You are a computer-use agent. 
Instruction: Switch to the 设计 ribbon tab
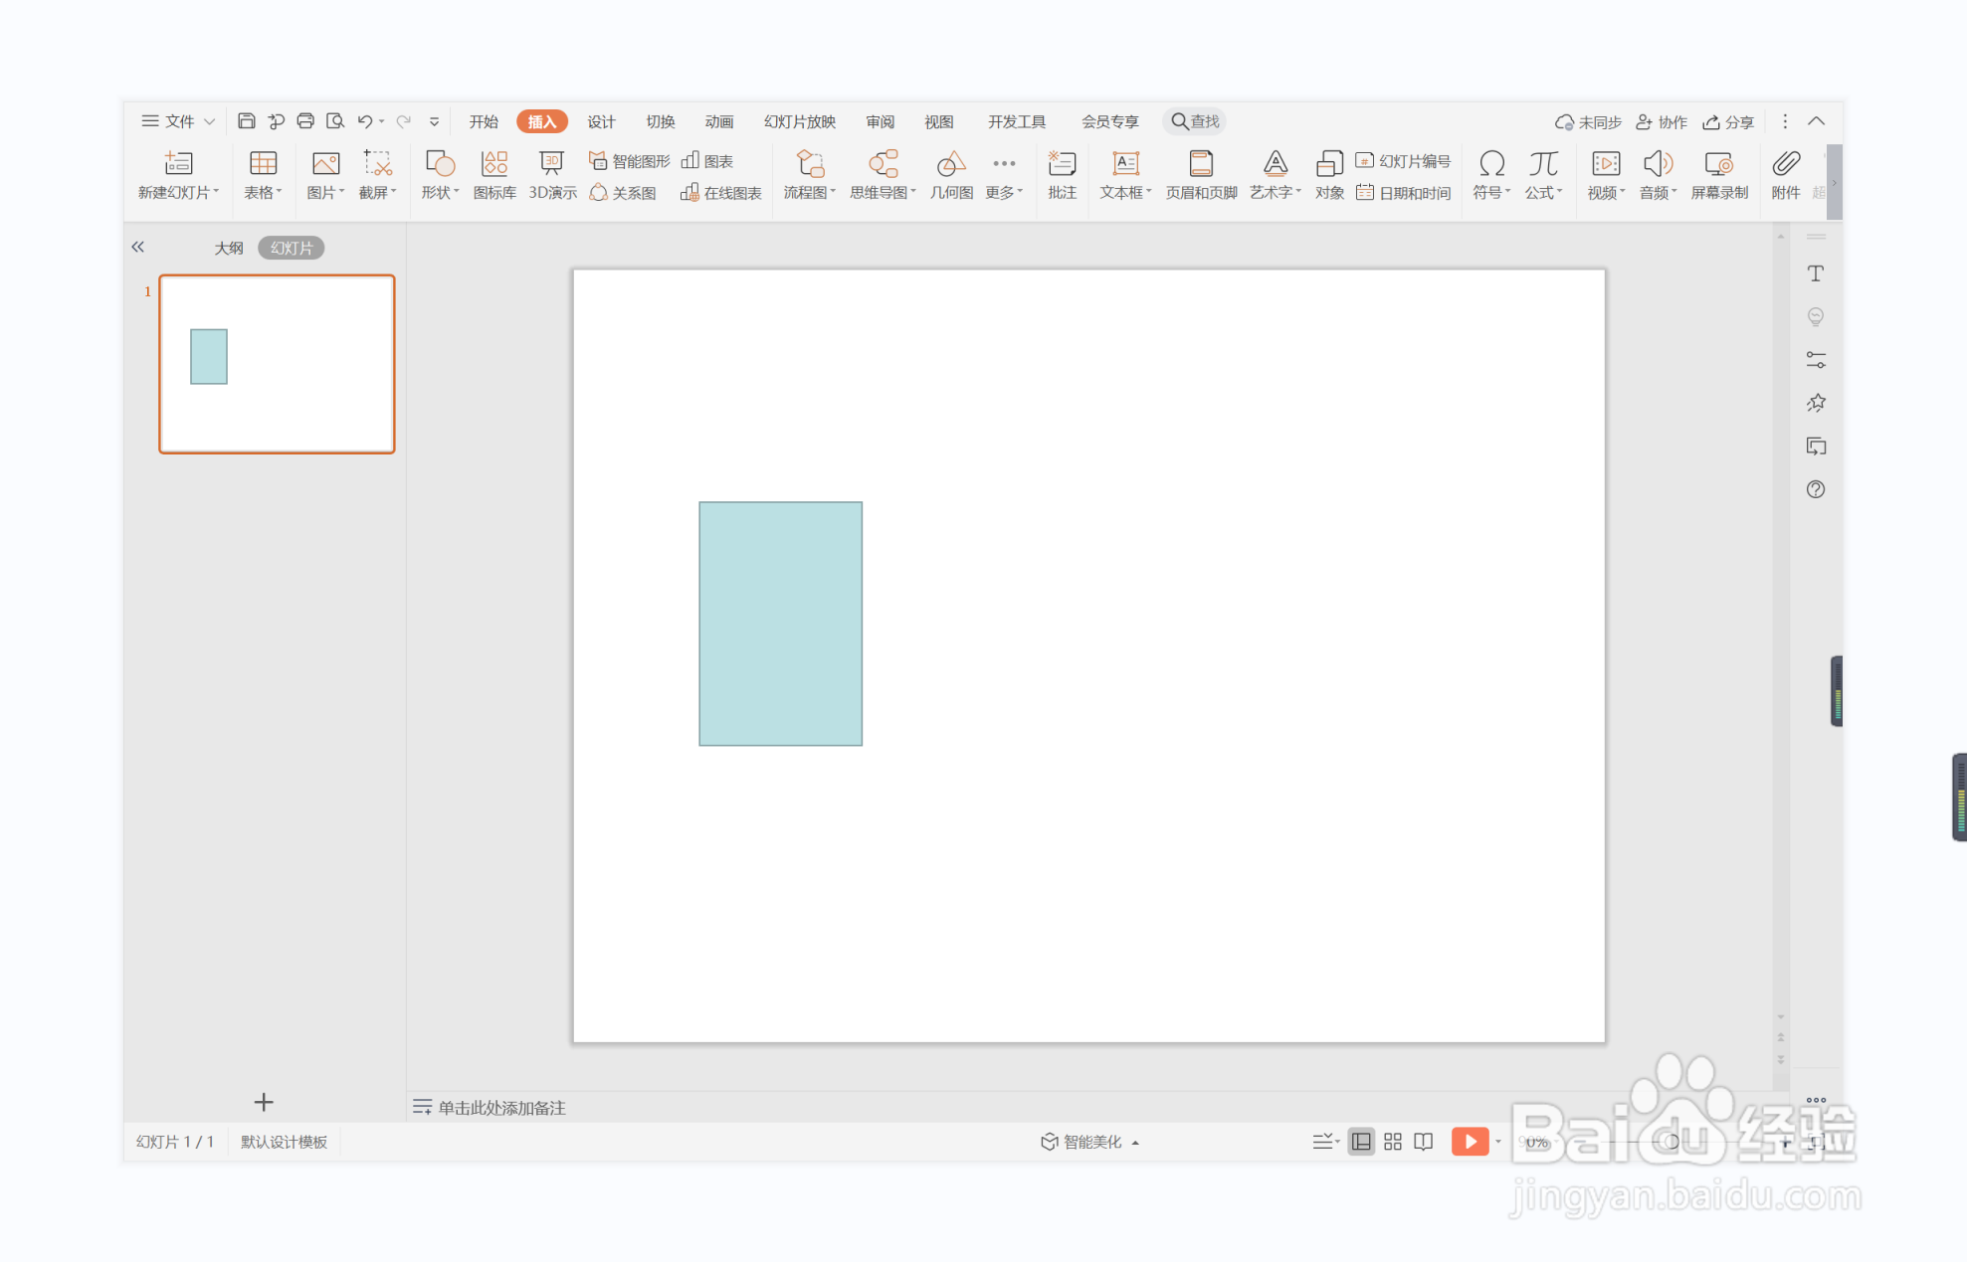pos(601,121)
